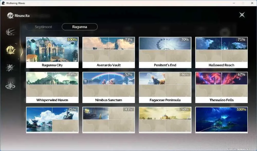Close the exploration panel with the star-shaped X
Image resolution: width=257 pixels, height=151 pixels.
(x=242, y=15)
